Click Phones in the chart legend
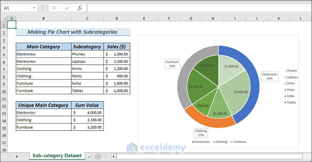The height and width of the screenshot is (162, 312). tap(291, 71)
